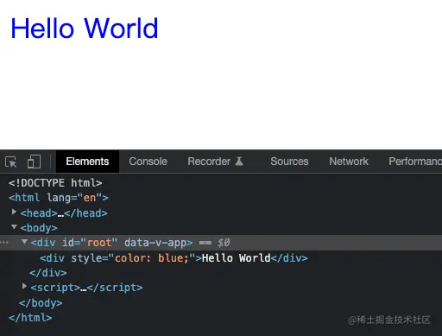Select the closing </html> tag row
This screenshot has width=442, height=336.
coord(30,318)
